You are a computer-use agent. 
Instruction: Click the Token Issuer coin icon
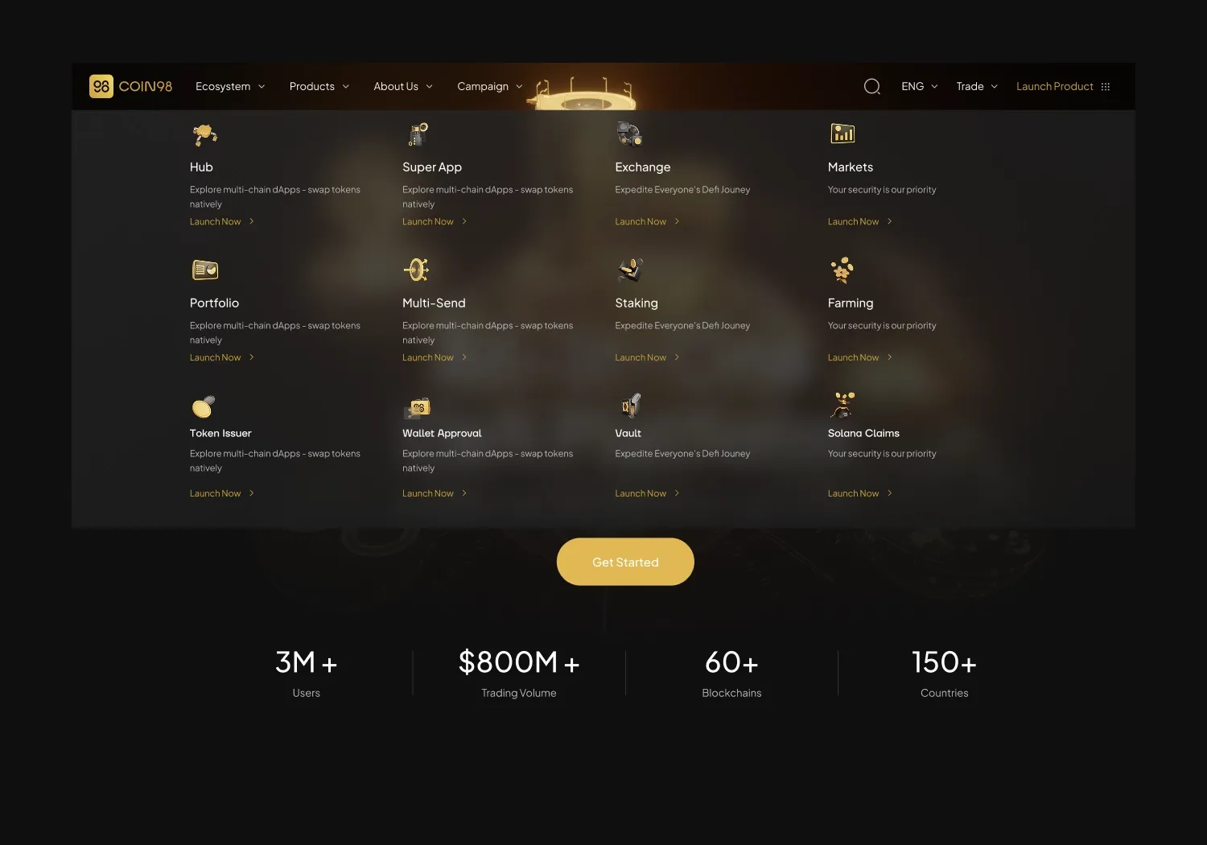(204, 406)
